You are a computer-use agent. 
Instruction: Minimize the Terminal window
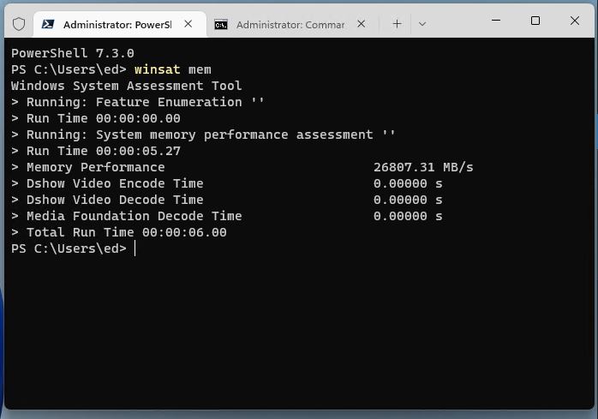496,21
